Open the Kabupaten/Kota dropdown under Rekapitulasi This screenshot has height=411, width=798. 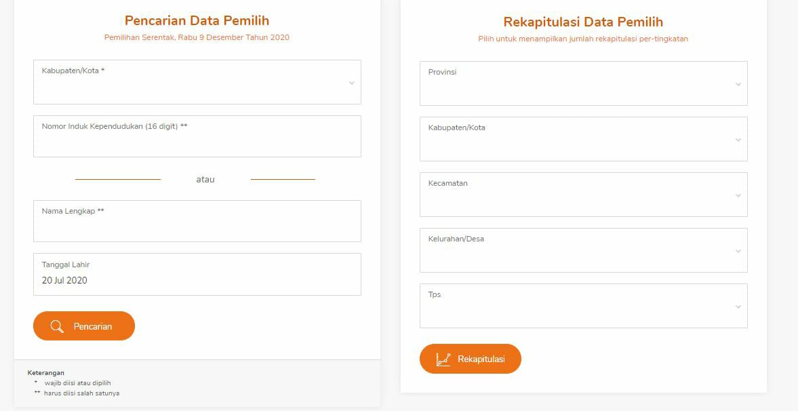point(583,139)
